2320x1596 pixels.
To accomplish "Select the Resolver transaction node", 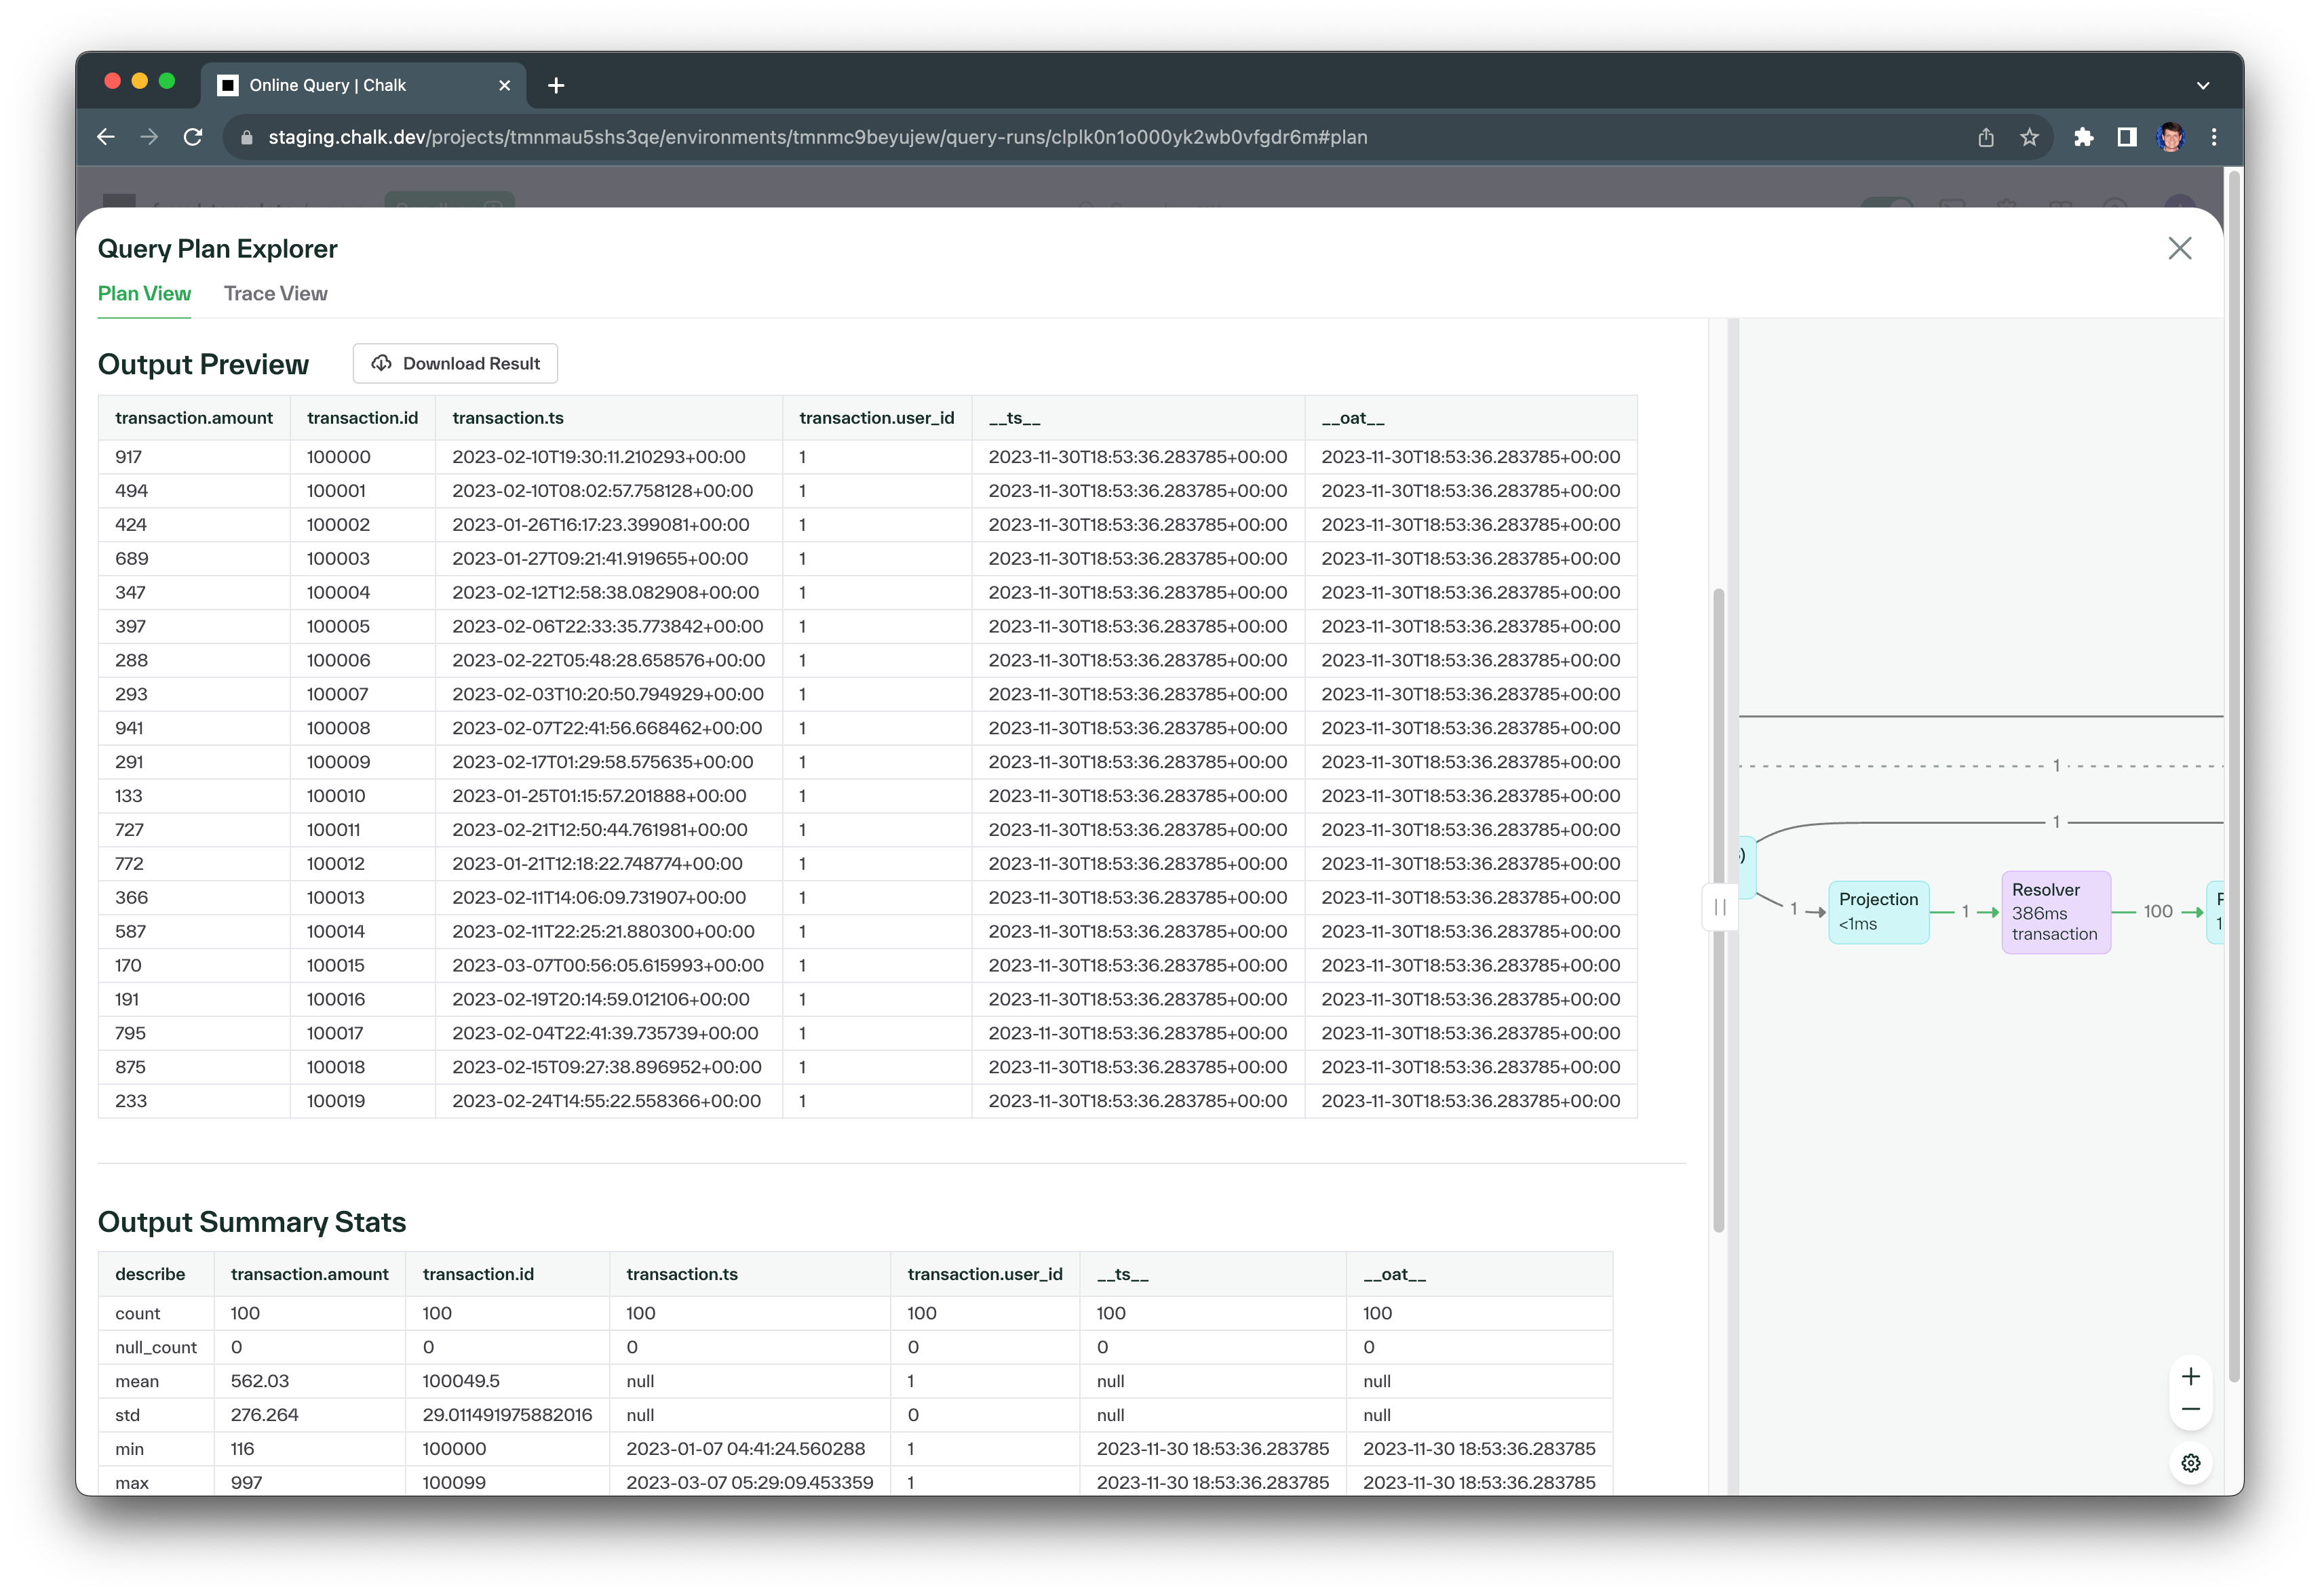I will tap(2055, 912).
